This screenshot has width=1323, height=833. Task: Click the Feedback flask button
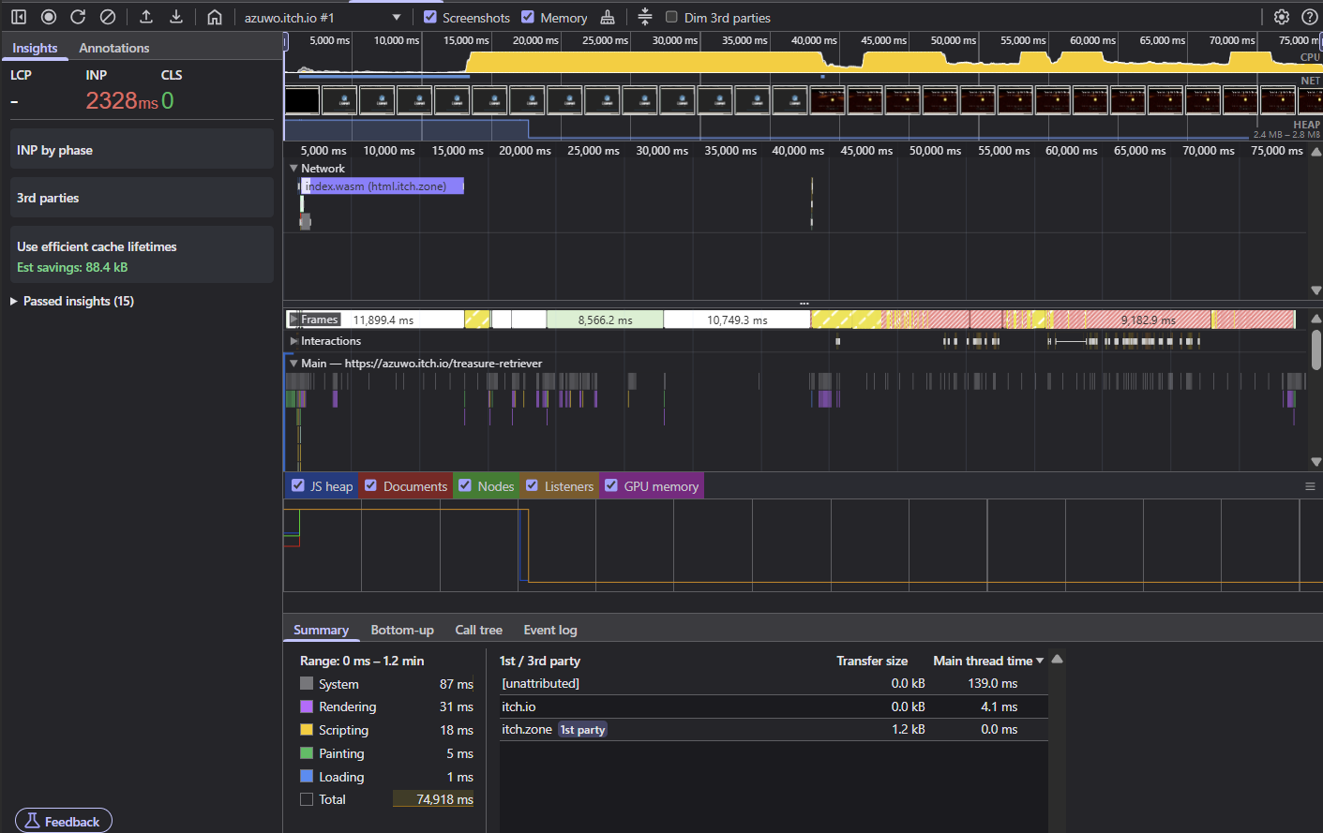pyautogui.click(x=64, y=821)
